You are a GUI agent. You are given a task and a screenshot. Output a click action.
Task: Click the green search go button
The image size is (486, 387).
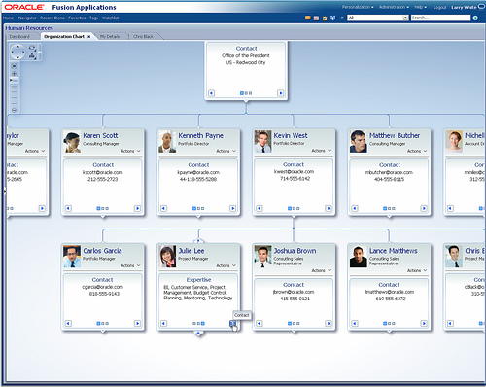coord(475,18)
